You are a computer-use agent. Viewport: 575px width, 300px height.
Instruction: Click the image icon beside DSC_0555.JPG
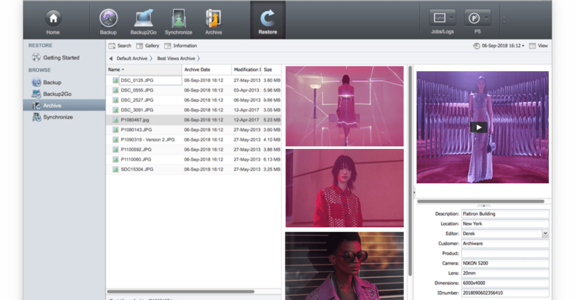(116, 90)
